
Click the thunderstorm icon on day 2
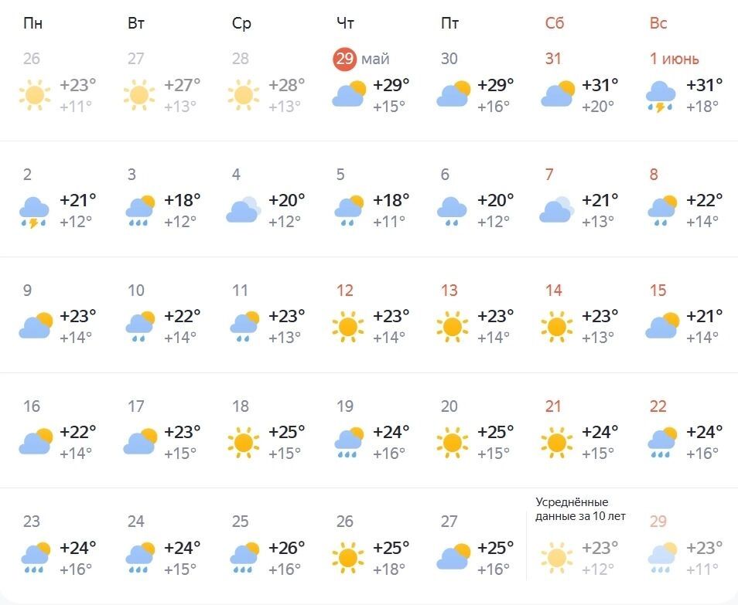tap(35, 212)
